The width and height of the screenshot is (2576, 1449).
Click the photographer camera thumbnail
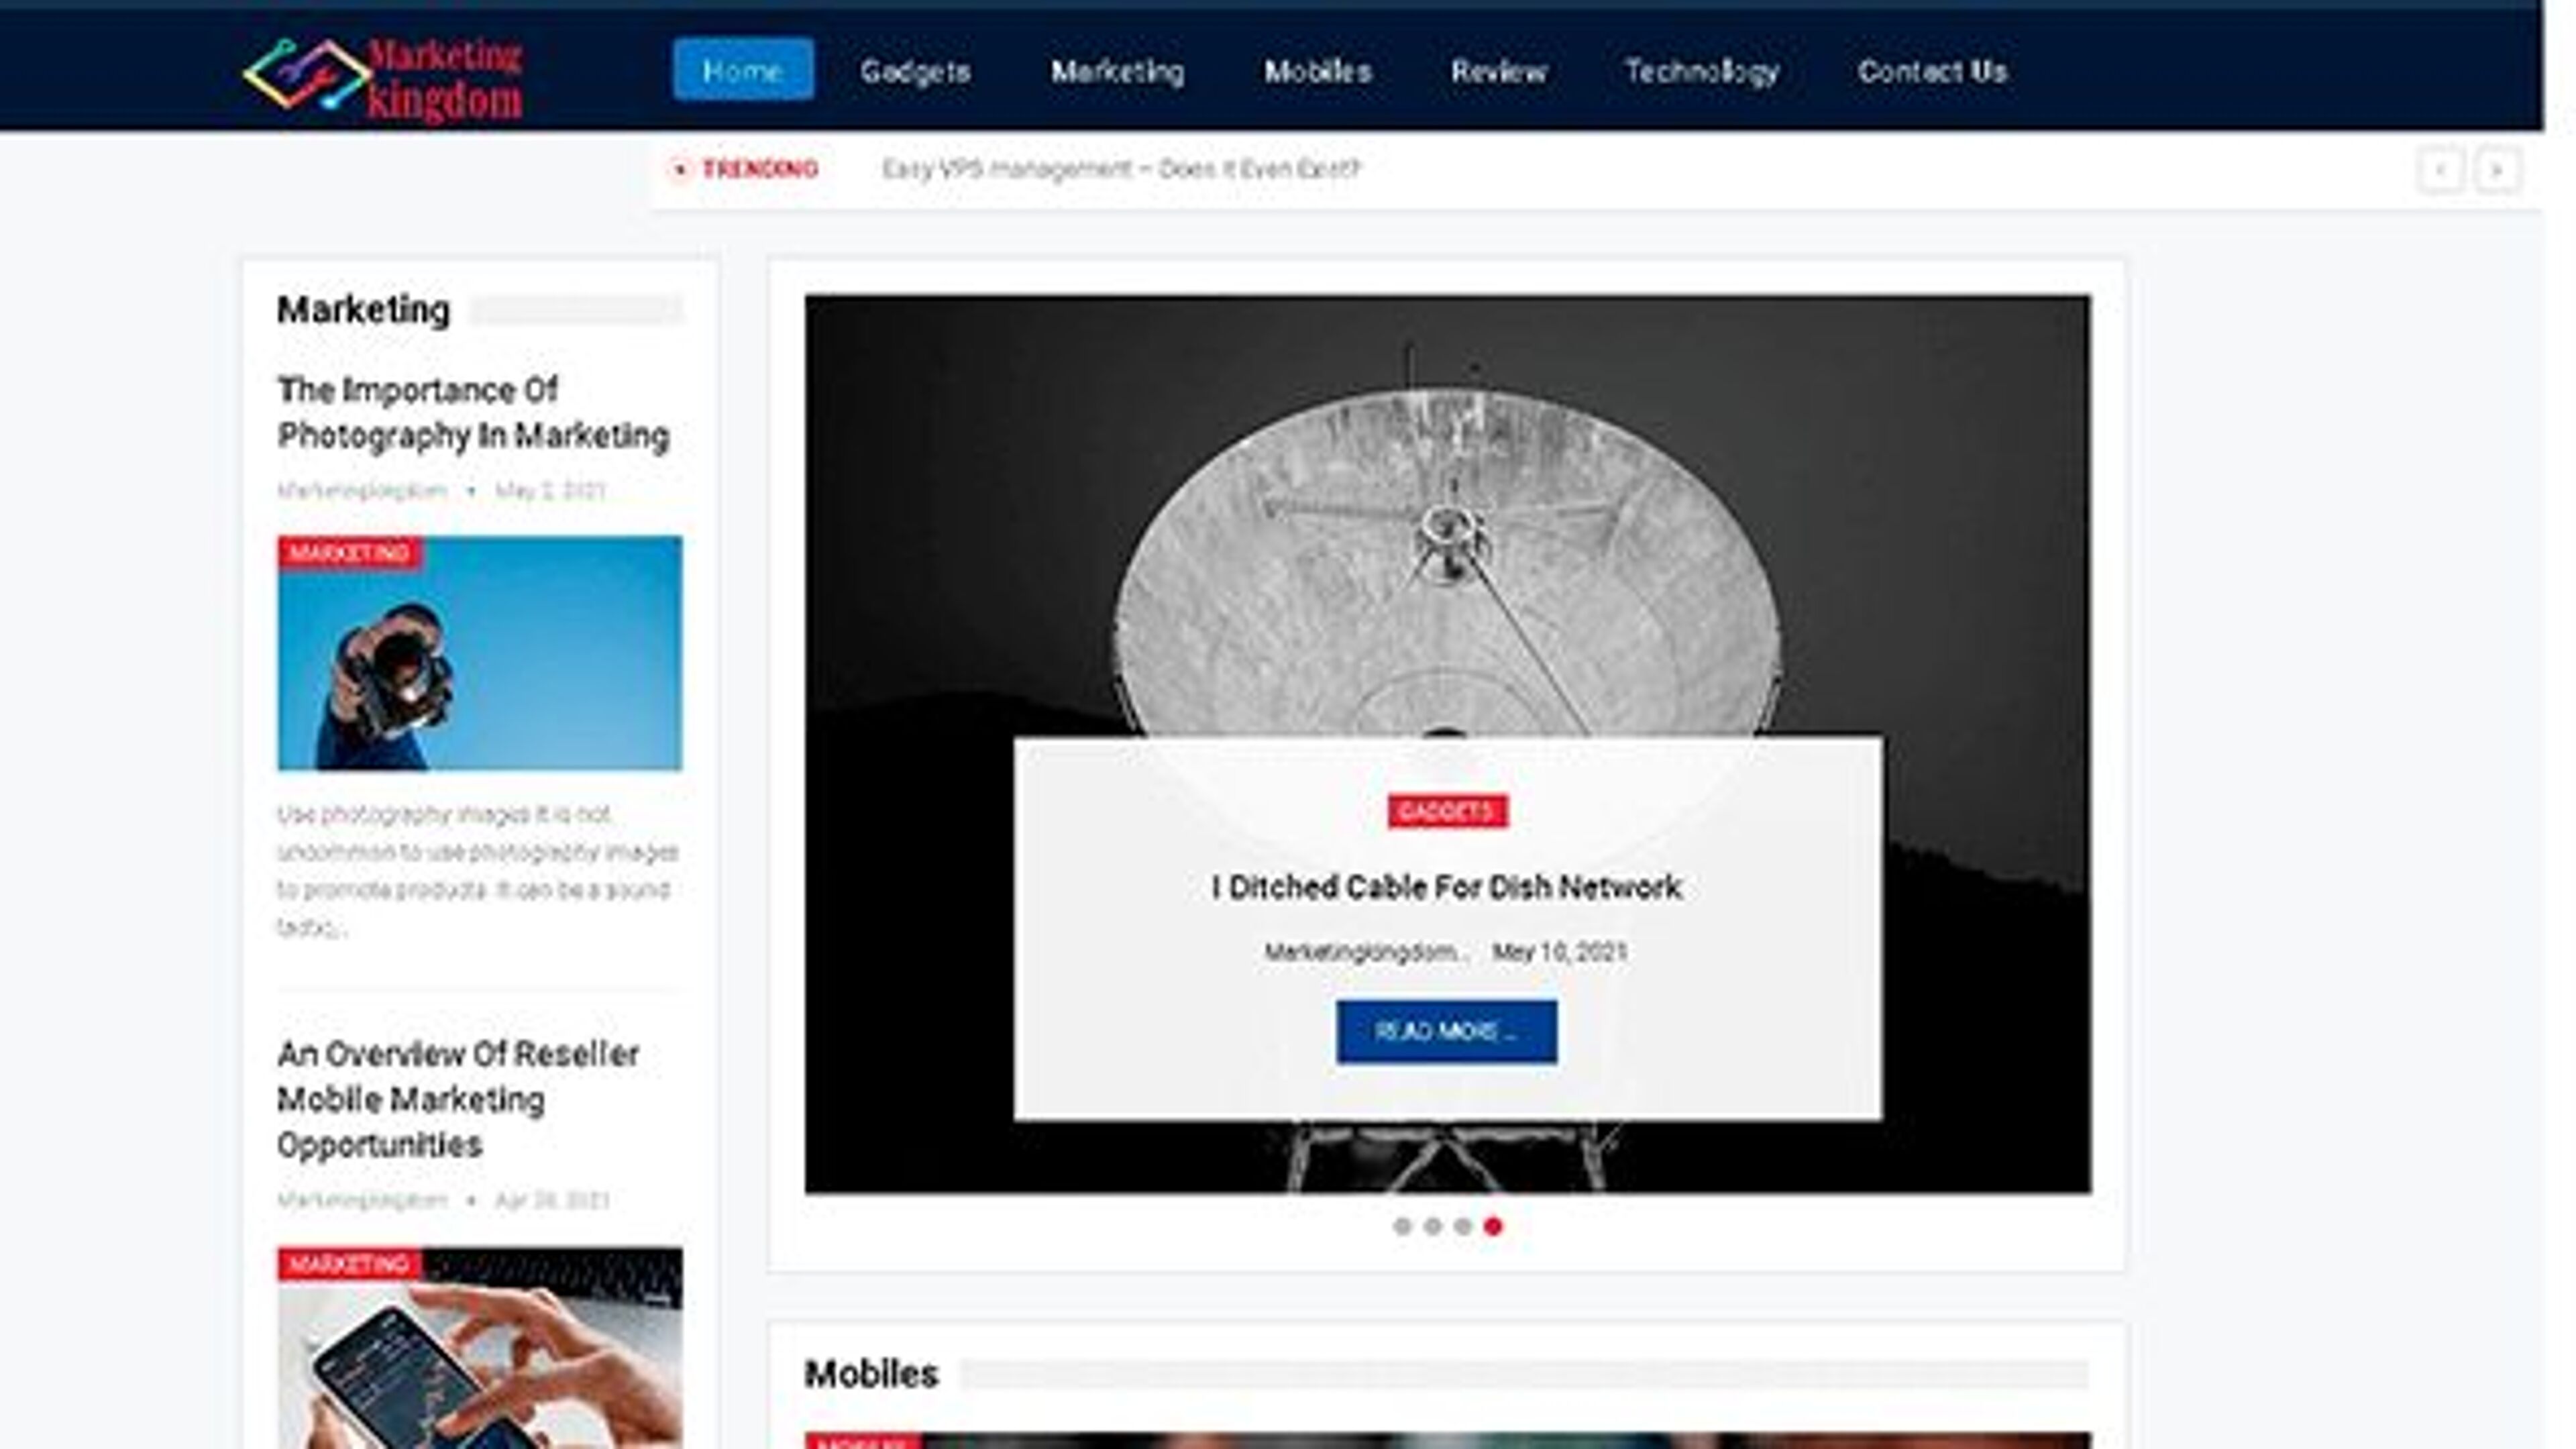(x=480, y=653)
